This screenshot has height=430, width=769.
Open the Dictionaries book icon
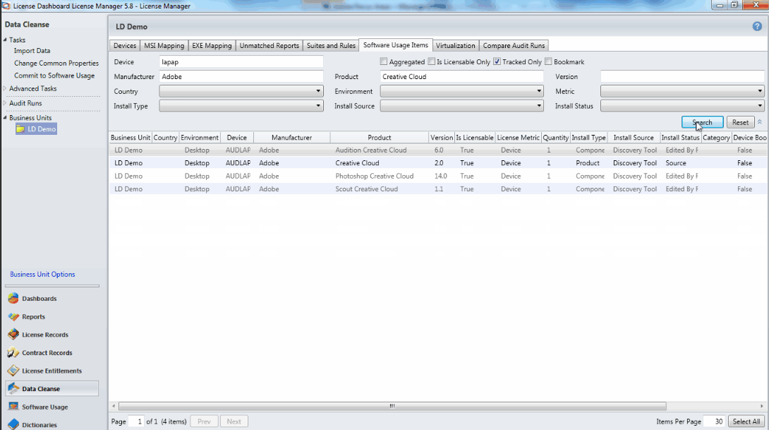(x=13, y=424)
